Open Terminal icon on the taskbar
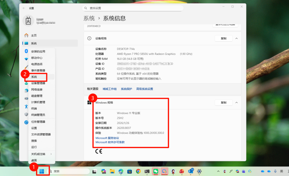289x176 pixels. click(x=147, y=171)
